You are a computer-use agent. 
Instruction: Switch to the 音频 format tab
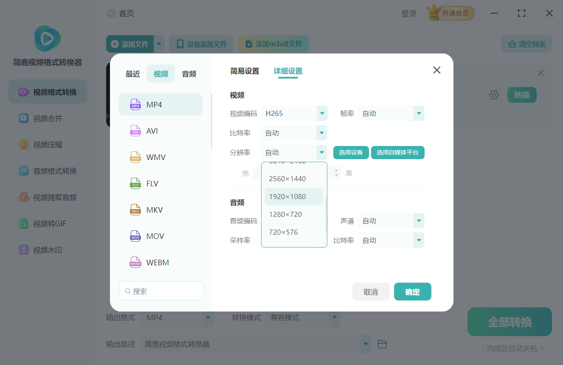[189, 73]
